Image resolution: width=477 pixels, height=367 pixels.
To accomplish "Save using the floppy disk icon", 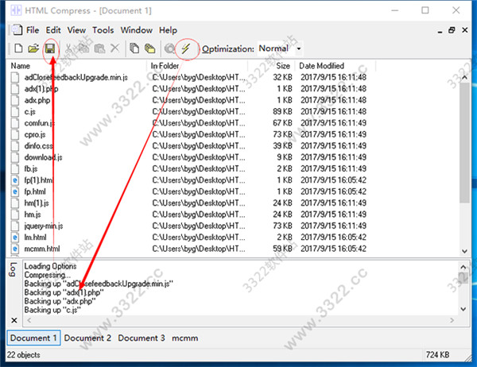I will (x=50, y=48).
